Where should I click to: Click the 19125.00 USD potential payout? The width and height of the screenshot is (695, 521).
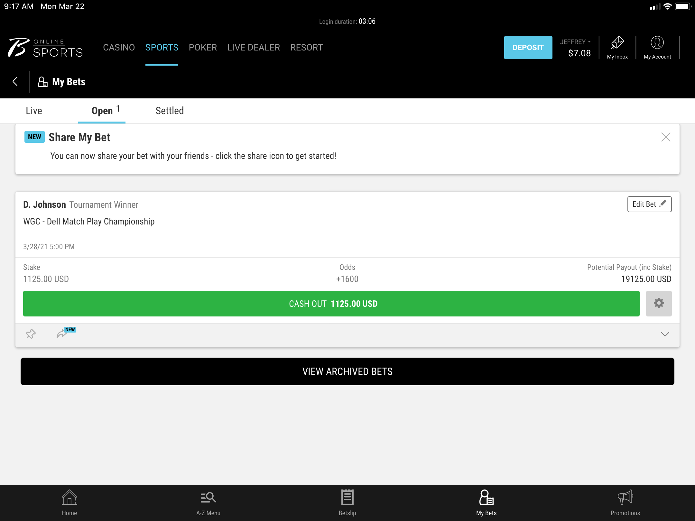coord(646,279)
